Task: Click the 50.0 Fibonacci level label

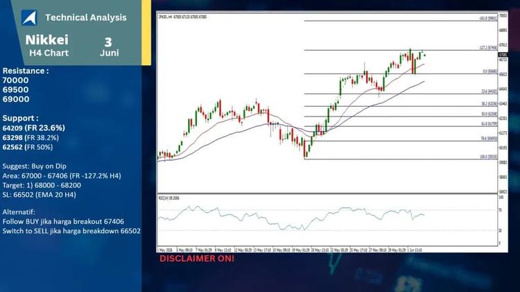Action: pos(489,114)
